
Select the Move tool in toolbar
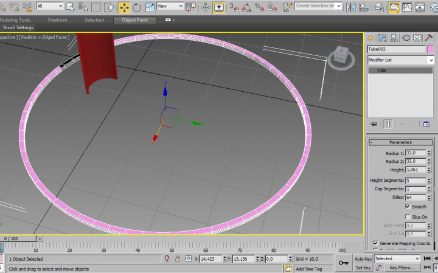[124, 7]
